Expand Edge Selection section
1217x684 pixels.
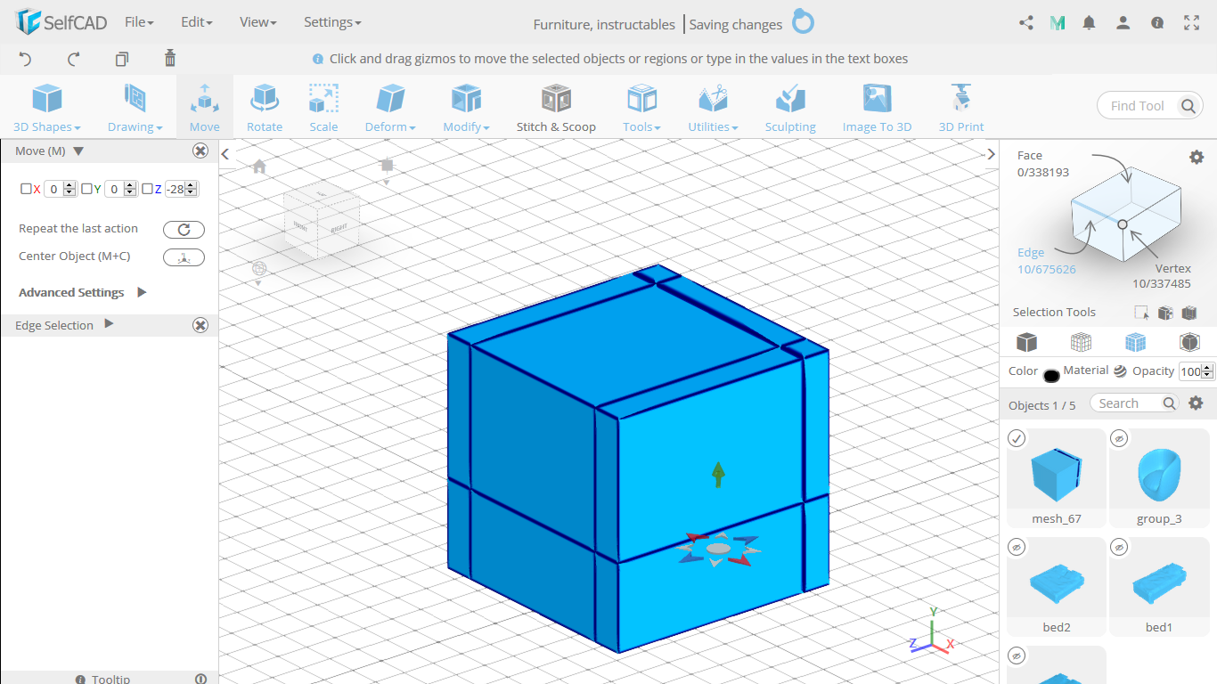[x=109, y=324]
